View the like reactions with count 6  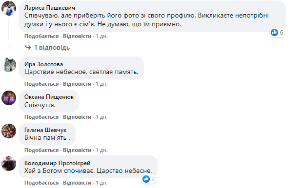(x=277, y=33)
